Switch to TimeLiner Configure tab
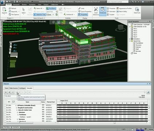The width and height of the screenshot is (154, 131). tap(22, 88)
